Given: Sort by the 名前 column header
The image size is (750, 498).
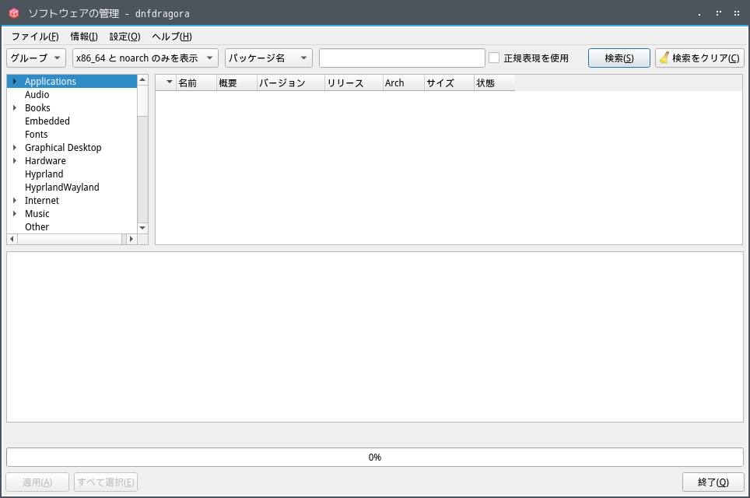Looking at the screenshot, I should pyautogui.click(x=197, y=82).
